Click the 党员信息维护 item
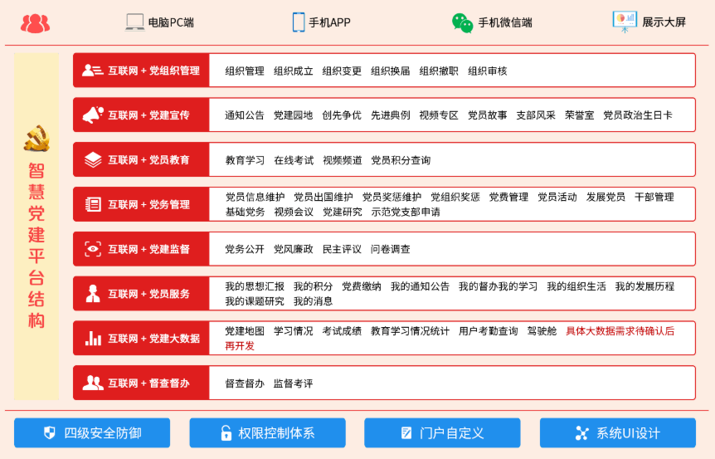 pos(255,197)
